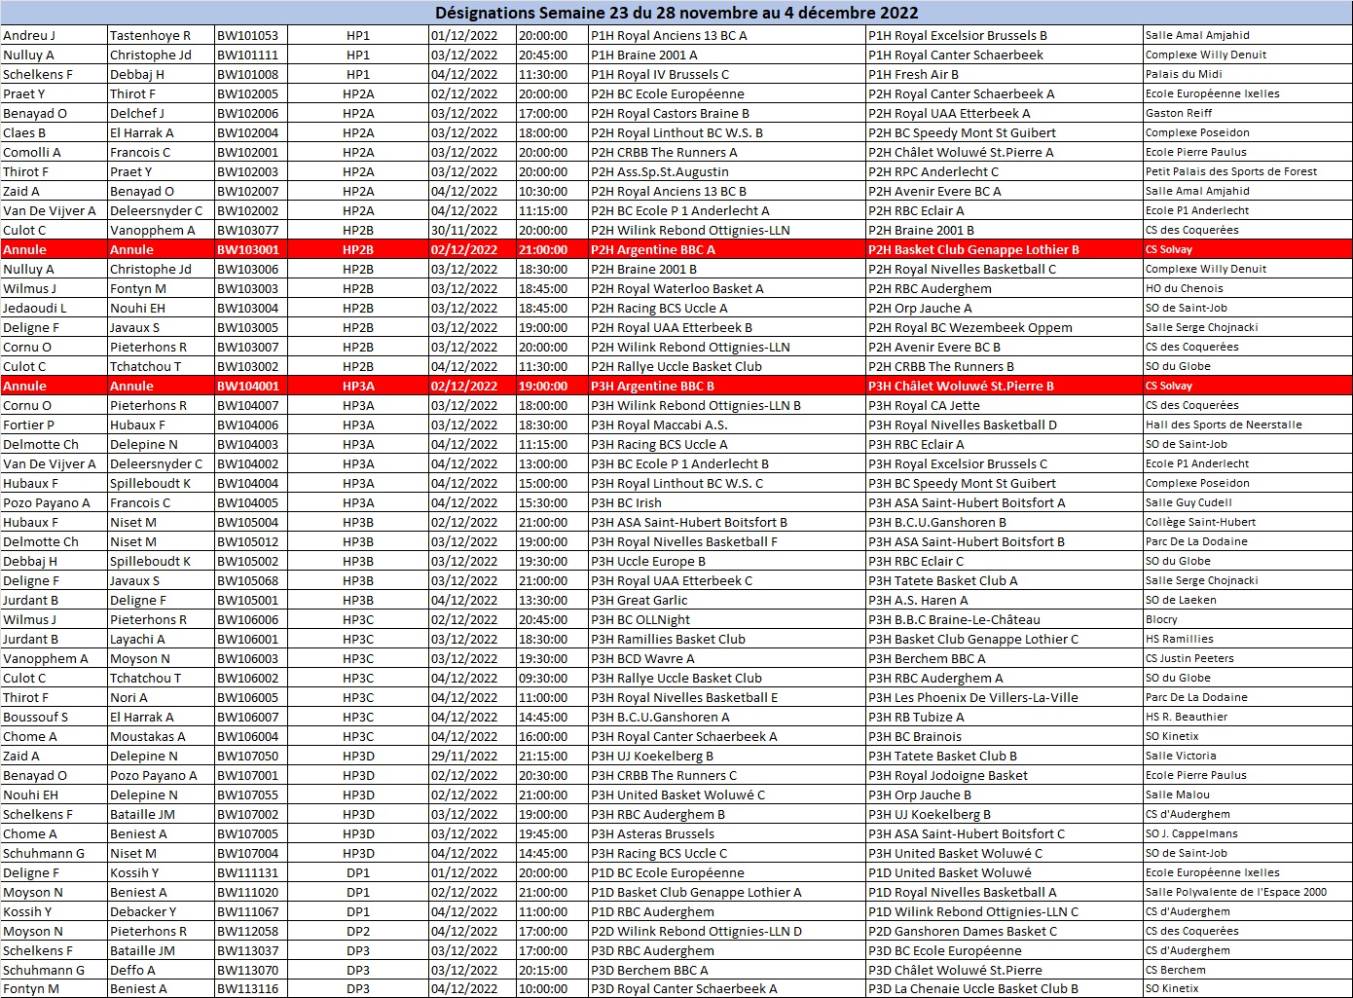Click the 09:30:00 time cell
This screenshot has height=998, width=1353.
click(543, 679)
